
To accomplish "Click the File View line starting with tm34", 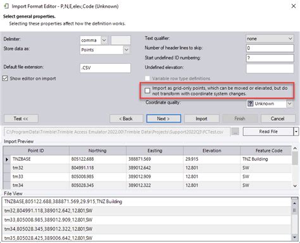I will (x=147, y=229).
